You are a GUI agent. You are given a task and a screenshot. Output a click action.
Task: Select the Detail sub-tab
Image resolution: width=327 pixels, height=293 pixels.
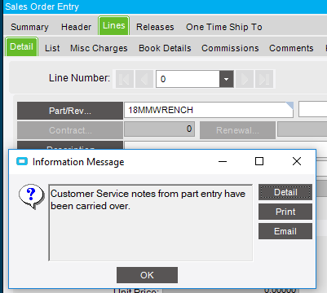click(21, 46)
